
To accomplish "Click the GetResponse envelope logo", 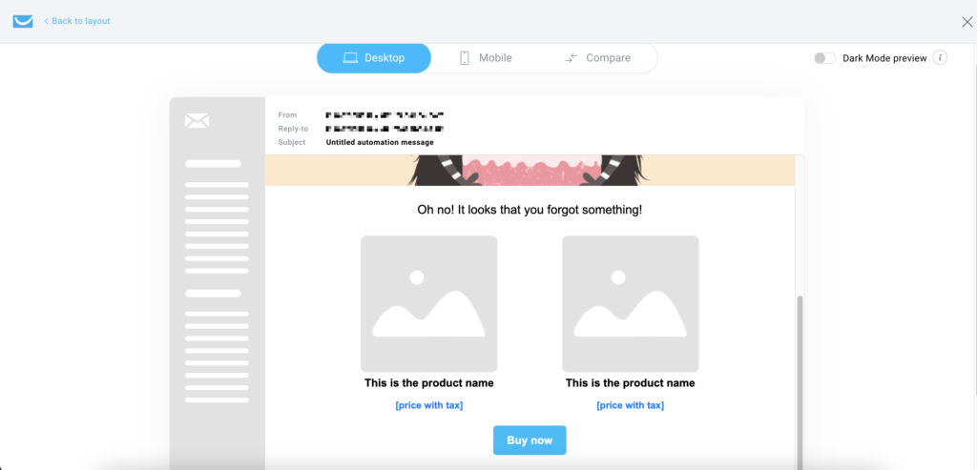I will (x=23, y=21).
